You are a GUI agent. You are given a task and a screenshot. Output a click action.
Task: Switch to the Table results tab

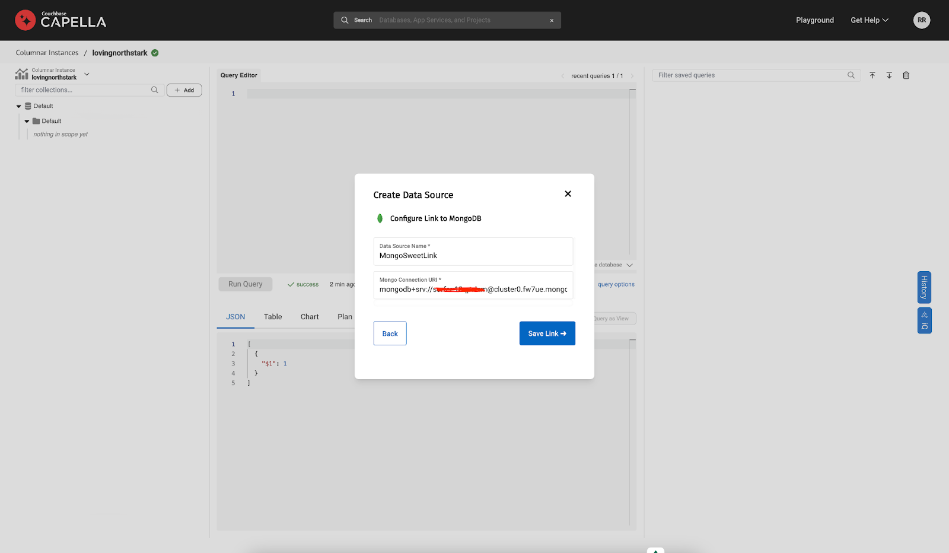coord(273,317)
